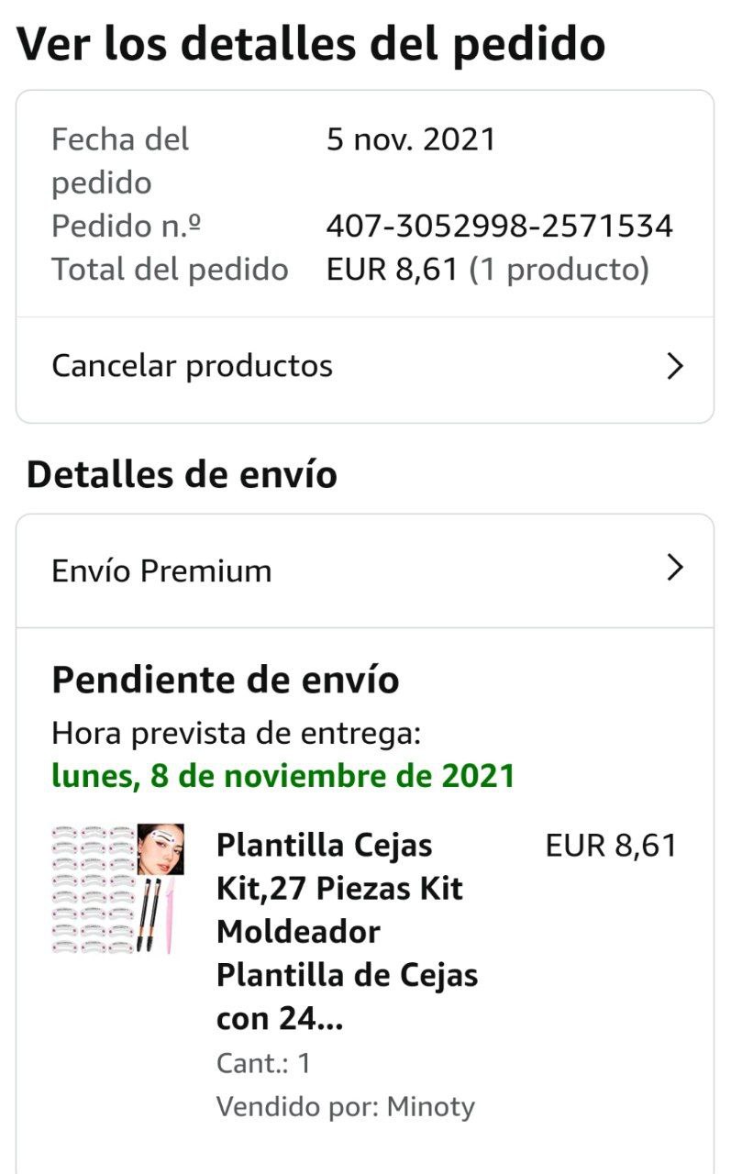Select order number 407-3052998-2571534
This screenshot has height=1174, width=742.
coord(500,226)
